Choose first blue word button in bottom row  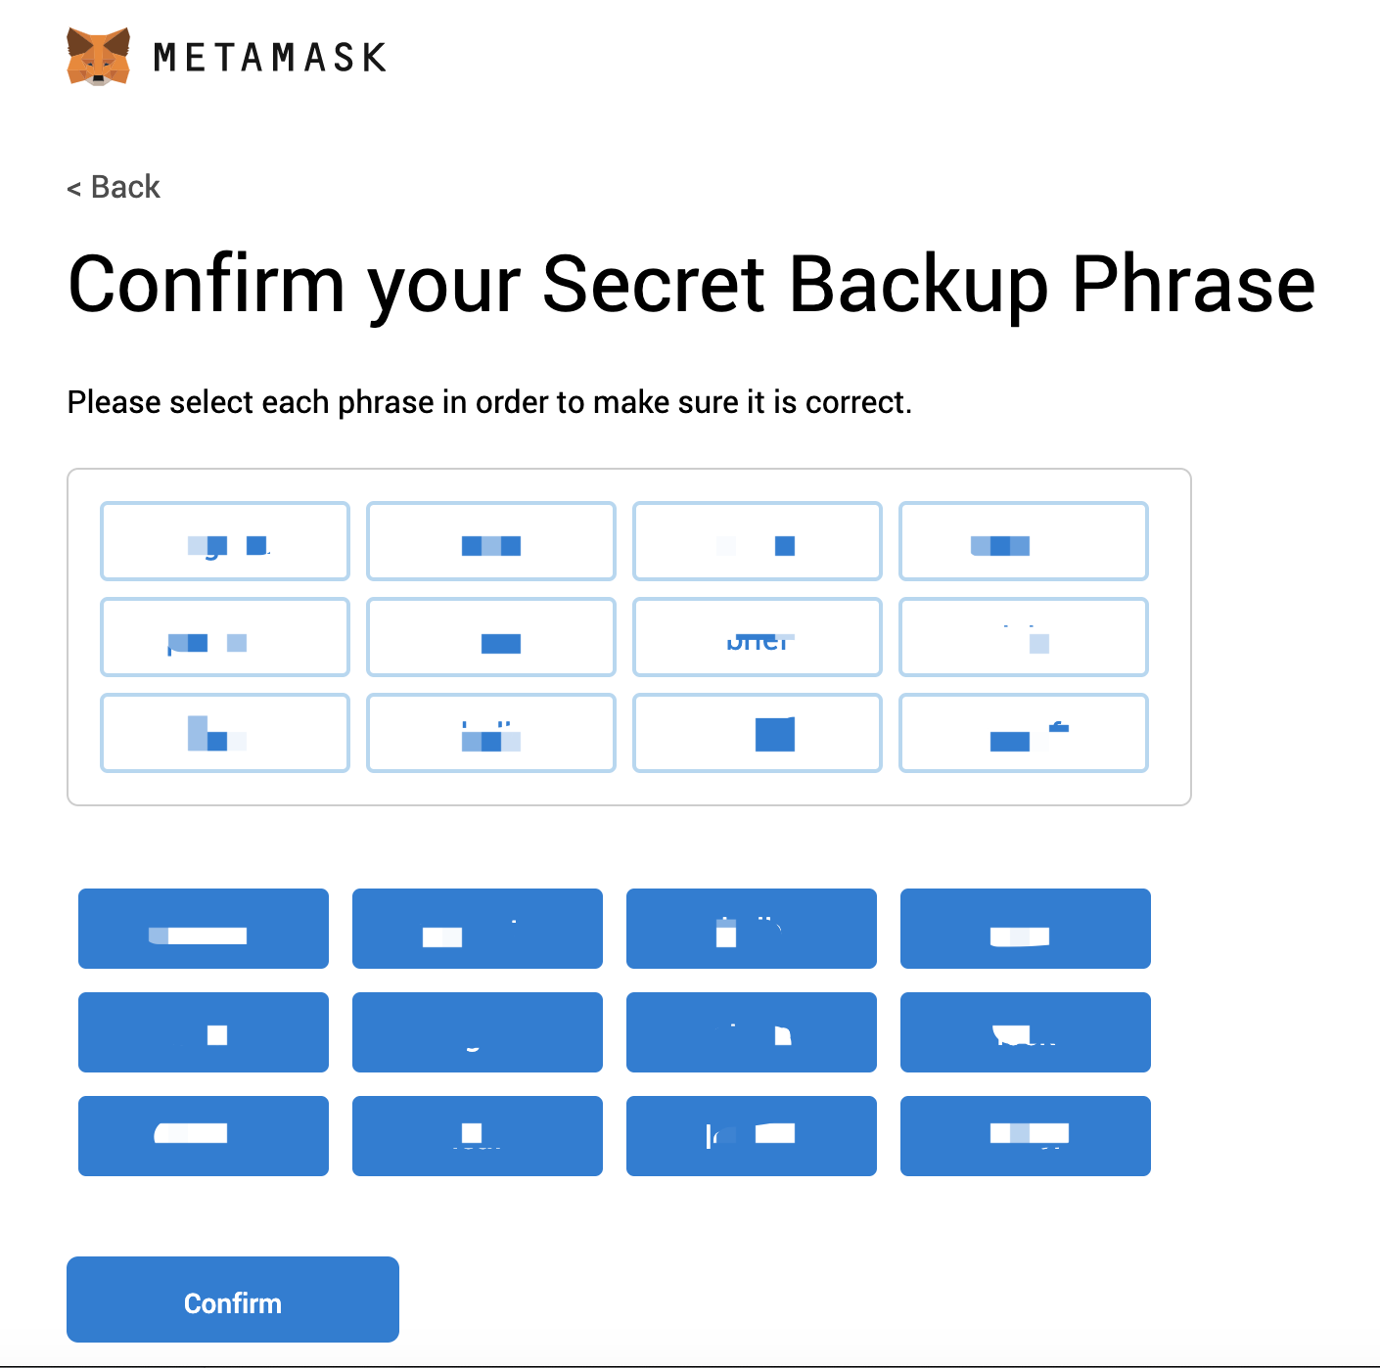pos(204,1136)
